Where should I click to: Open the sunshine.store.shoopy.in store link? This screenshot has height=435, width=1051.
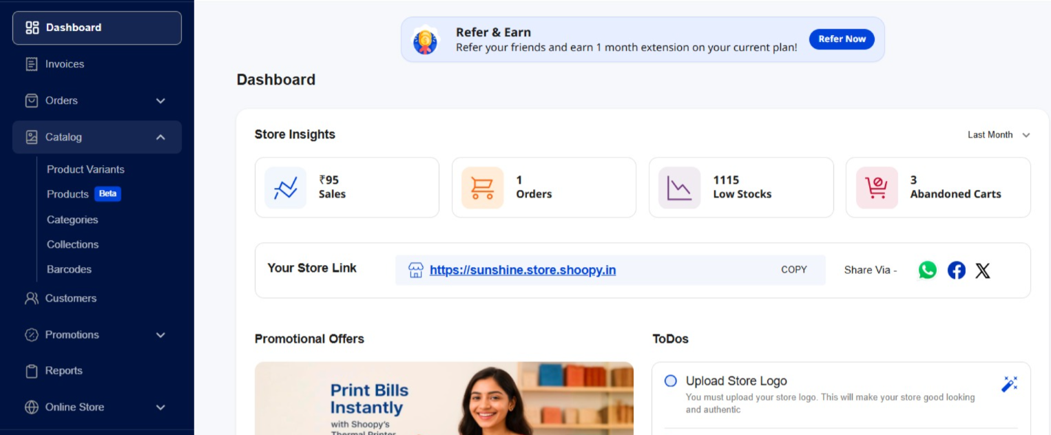pyautogui.click(x=522, y=270)
